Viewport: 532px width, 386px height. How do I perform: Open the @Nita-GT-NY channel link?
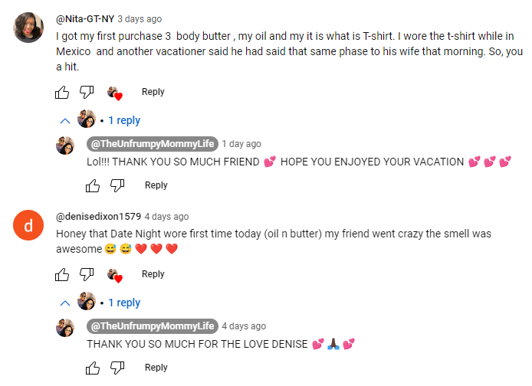[84, 19]
